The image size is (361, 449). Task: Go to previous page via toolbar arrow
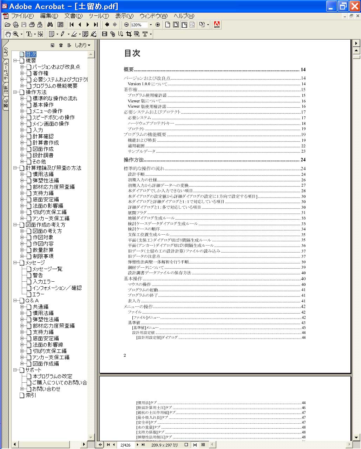pyautogui.click(x=80, y=25)
